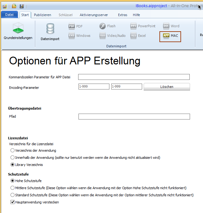Select the PDF import icon
Screen dimensions: 203x213
pos(72,26)
